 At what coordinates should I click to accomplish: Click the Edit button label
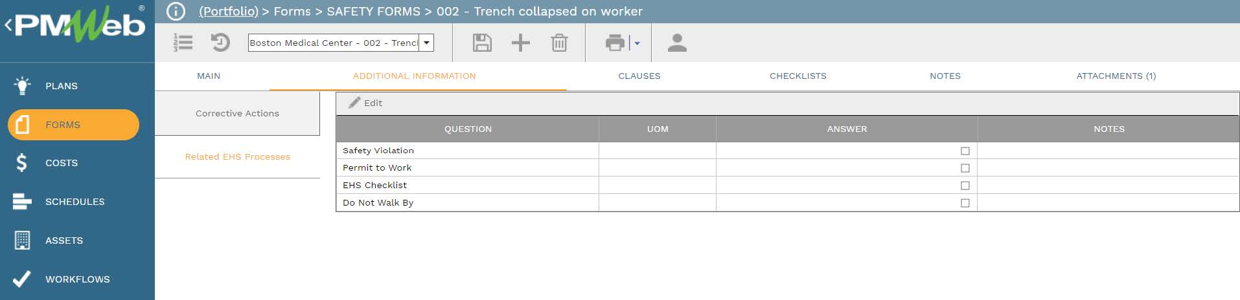(x=373, y=103)
